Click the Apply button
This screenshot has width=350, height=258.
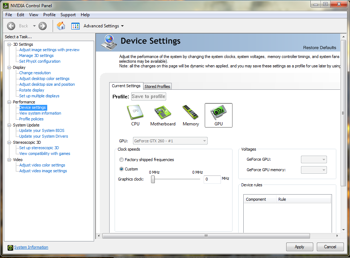tap(300, 247)
